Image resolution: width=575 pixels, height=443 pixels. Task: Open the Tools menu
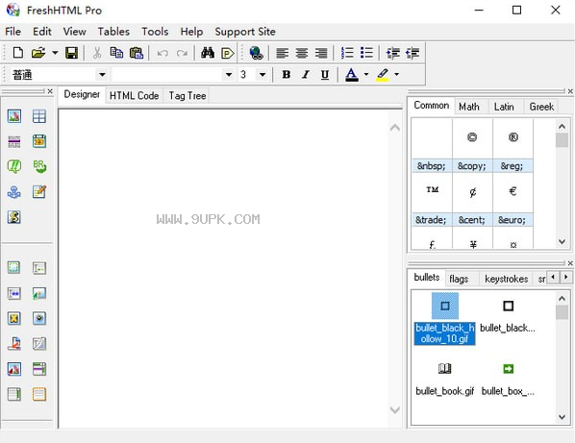tap(155, 32)
